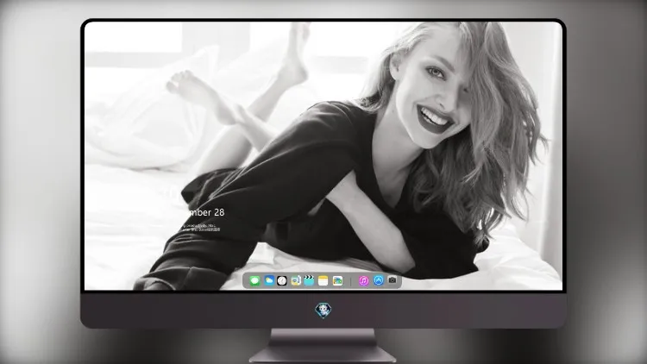647x364 pixels.
Task: Launch the pink iTunes music app
Action: (x=363, y=281)
